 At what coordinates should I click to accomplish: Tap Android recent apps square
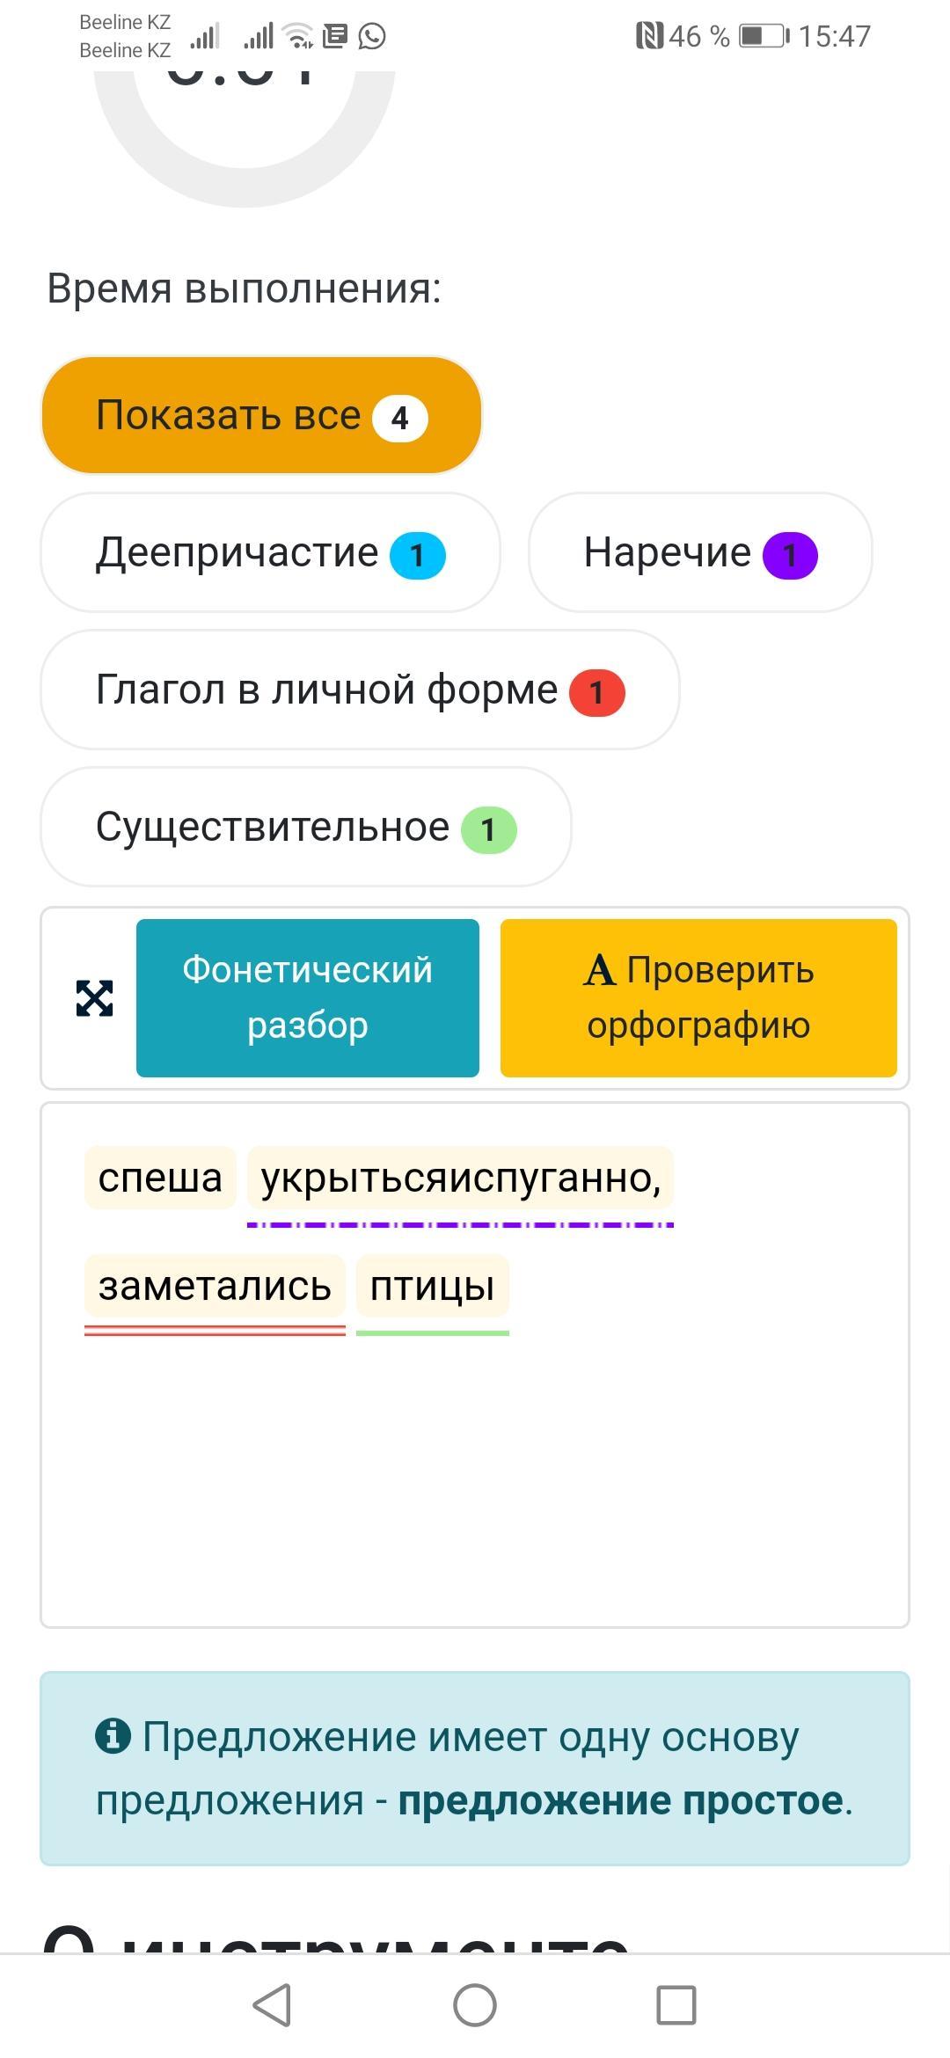(676, 2005)
